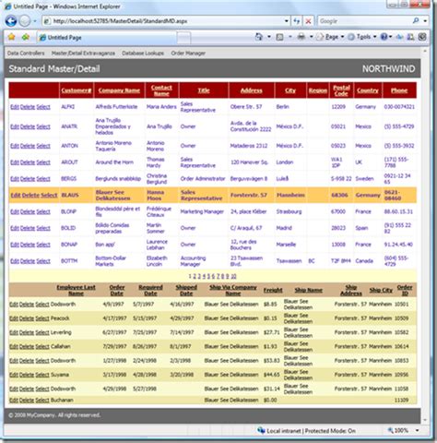Click Select in the Buchanan order row
This screenshot has width=437, height=443.
click(x=42, y=401)
